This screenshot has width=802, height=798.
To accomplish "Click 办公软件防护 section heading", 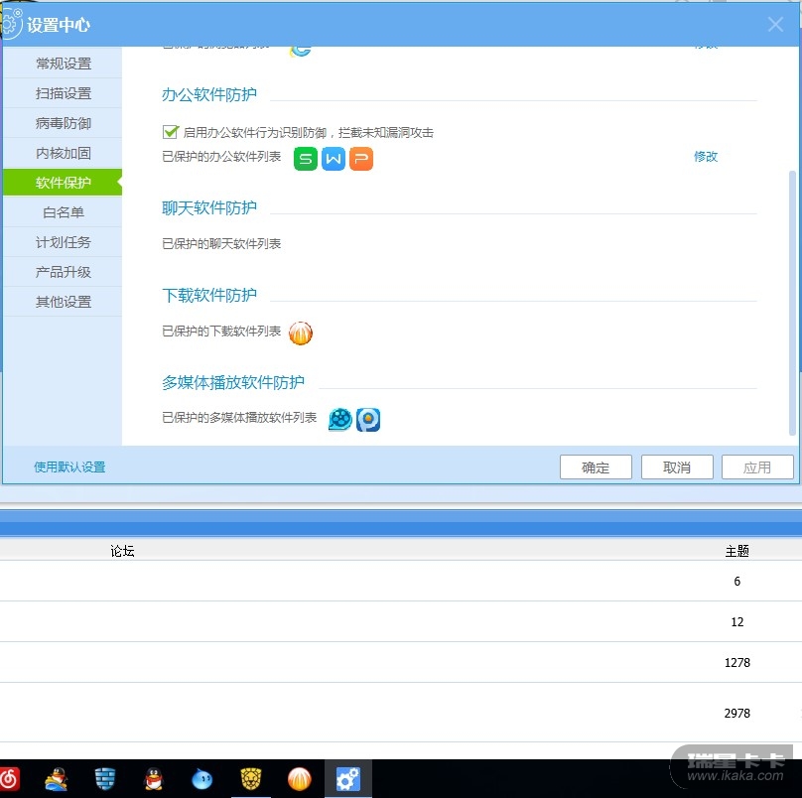I will [x=209, y=94].
